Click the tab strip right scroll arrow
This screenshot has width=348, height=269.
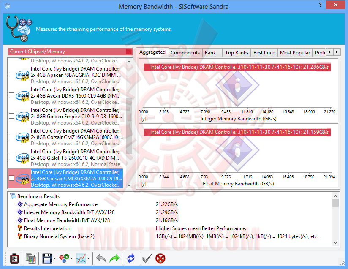pos(337,52)
